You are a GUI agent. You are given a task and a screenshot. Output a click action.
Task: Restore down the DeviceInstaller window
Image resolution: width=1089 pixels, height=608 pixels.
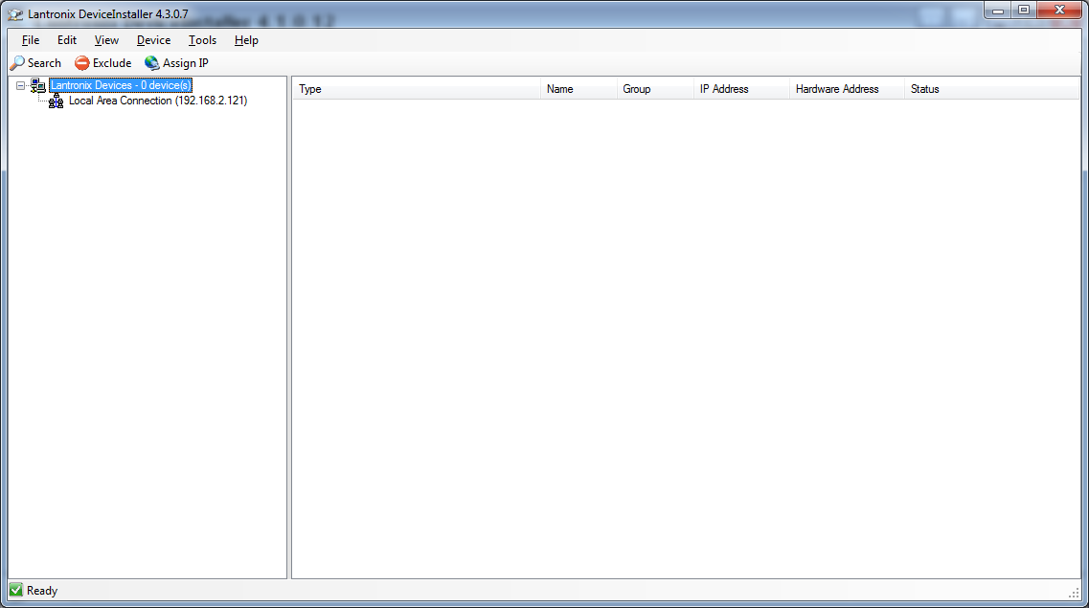pyautogui.click(x=1024, y=11)
